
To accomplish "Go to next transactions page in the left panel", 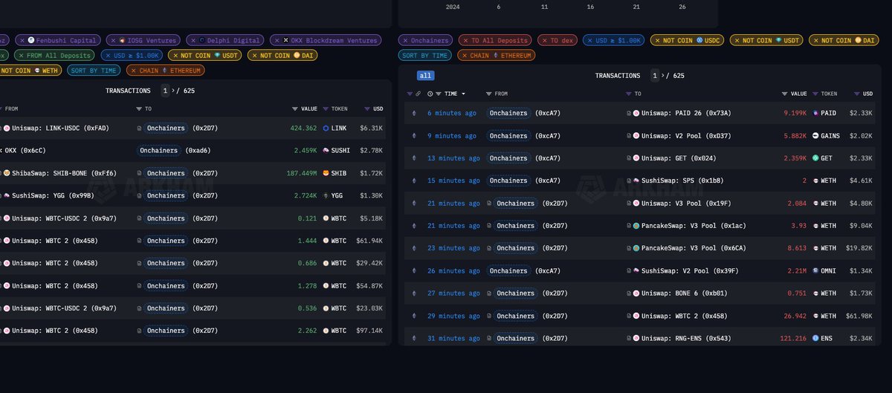I will [174, 91].
